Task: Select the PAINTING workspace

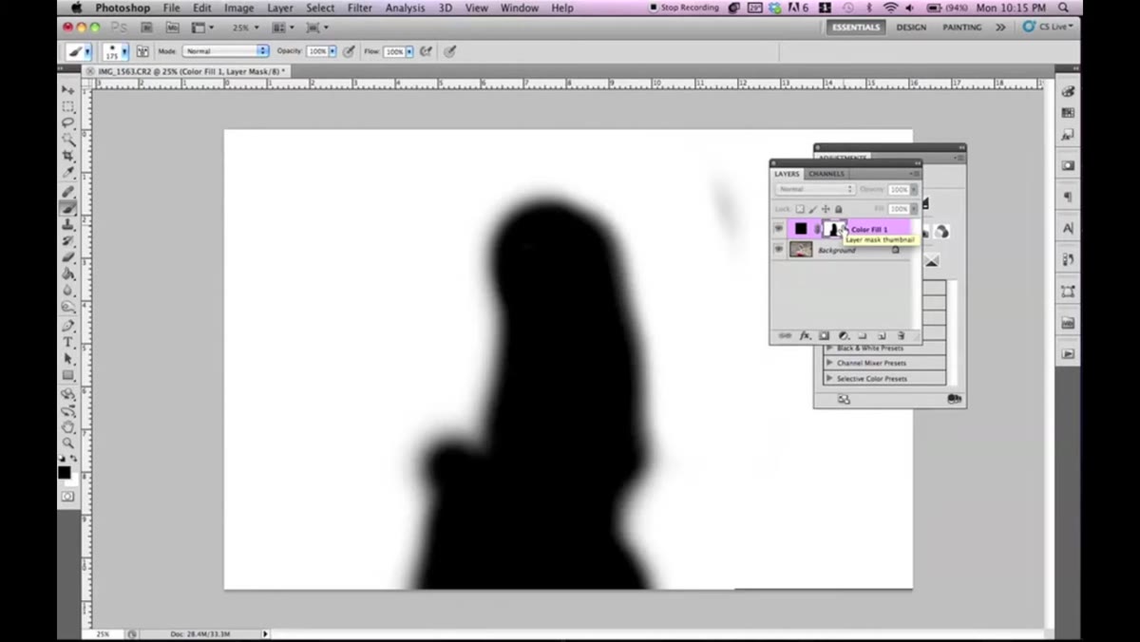Action: [962, 28]
